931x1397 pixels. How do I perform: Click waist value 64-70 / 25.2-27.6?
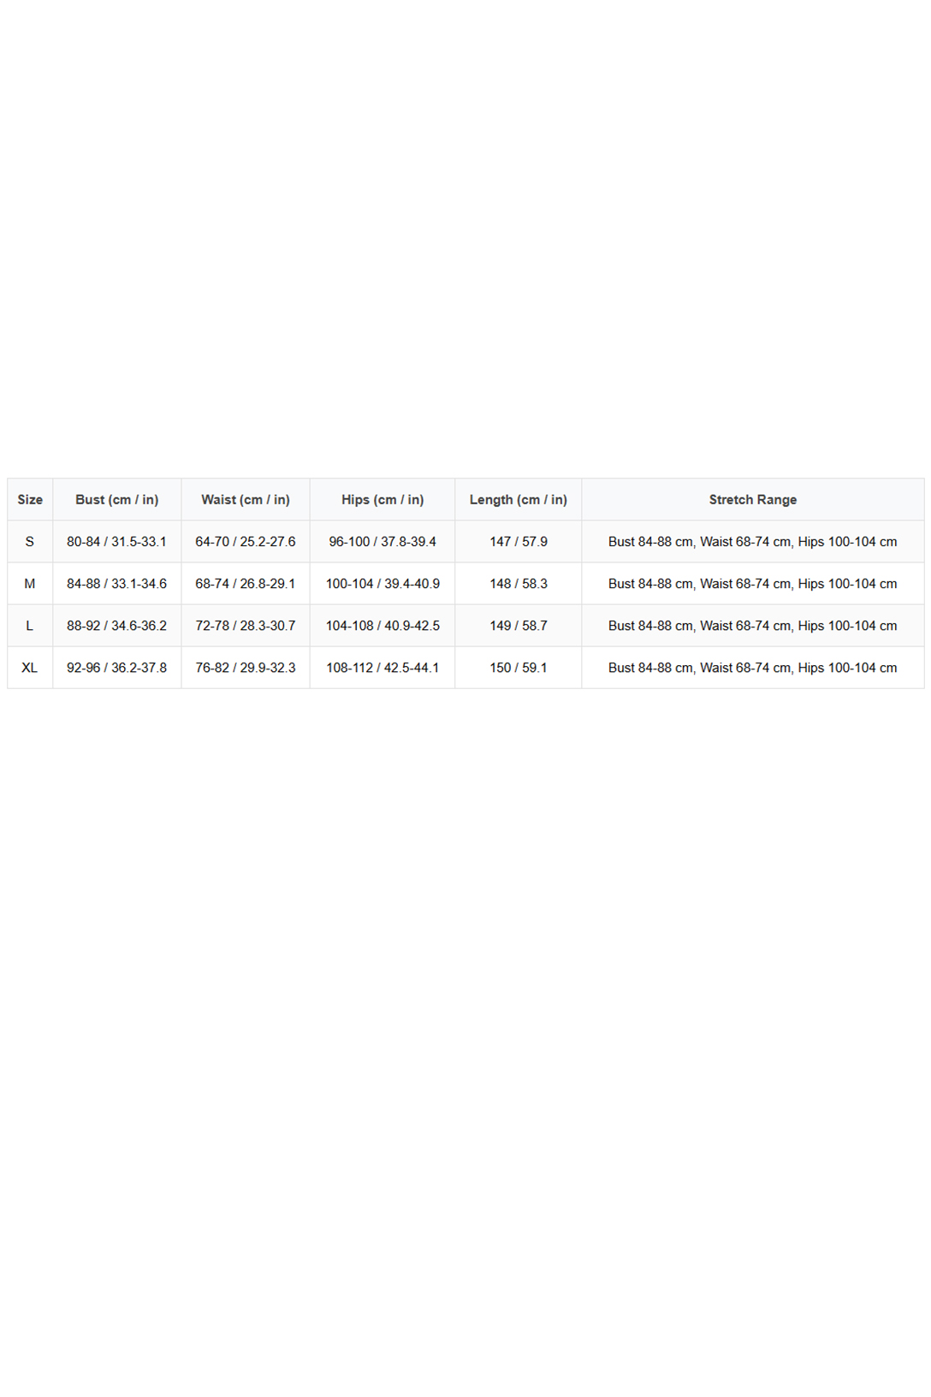[246, 542]
